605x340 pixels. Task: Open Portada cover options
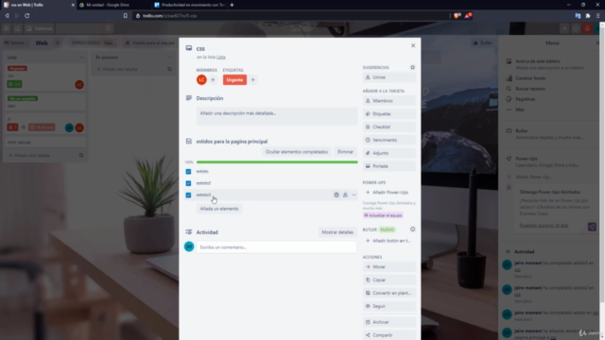pyautogui.click(x=389, y=166)
